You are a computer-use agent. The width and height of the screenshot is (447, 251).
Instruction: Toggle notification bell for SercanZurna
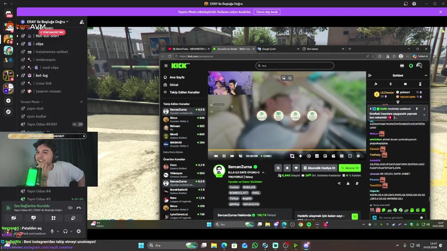[287, 168]
